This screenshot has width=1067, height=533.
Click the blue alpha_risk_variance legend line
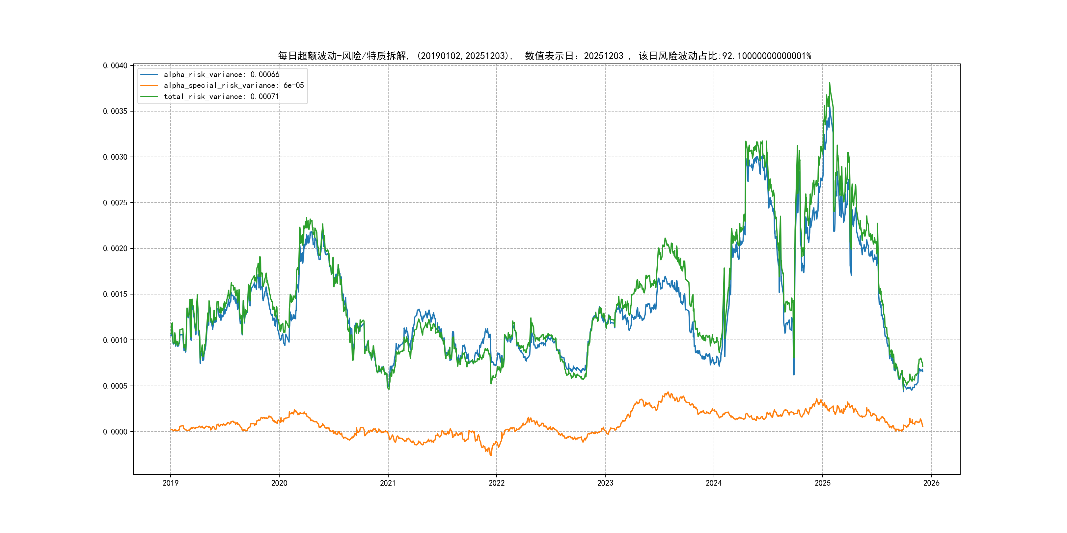click(149, 74)
